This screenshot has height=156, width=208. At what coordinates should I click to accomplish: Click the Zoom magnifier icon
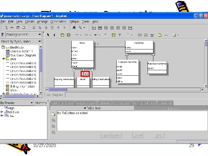point(80,28)
